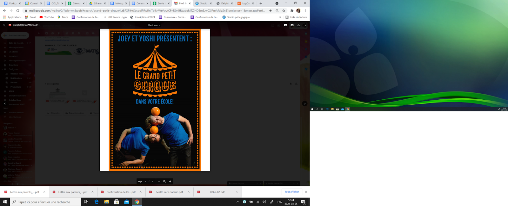The image size is (508, 206).
Task: Open Chrome zoom magnifier in address bar
Action: click(x=277, y=10)
